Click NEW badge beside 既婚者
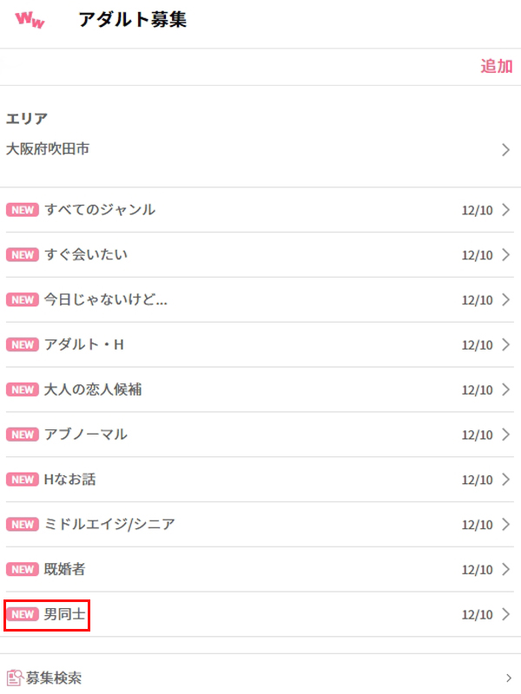This screenshot has width=521, height=694. coord(23,570)
